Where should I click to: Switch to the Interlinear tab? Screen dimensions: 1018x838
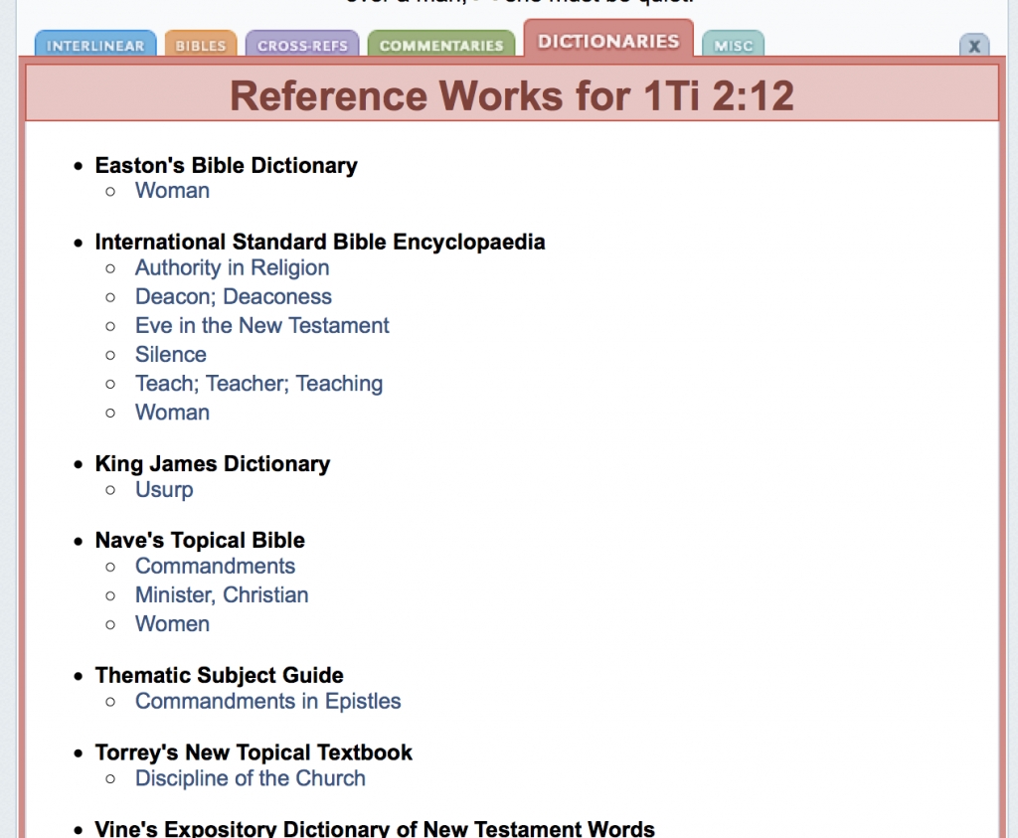pyautogui.click(x=95, y=46)
